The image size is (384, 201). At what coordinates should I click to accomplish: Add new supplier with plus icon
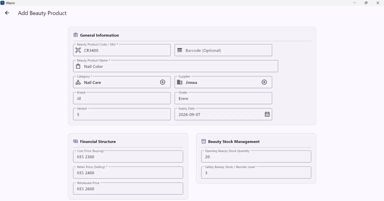click(x=264, y=82)
